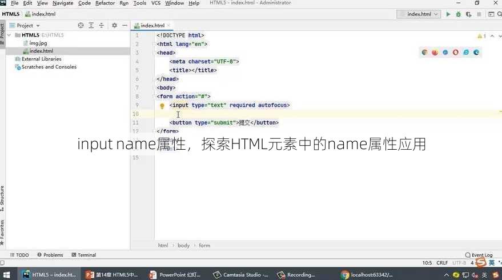The height and width of the screenshot is (280, 502).
Task: Open the index.html run configuration dropdown
Action: click(x=419, y=14)
